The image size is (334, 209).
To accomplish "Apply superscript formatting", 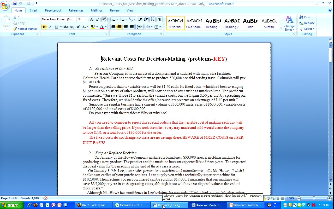I will click(78, 27).
